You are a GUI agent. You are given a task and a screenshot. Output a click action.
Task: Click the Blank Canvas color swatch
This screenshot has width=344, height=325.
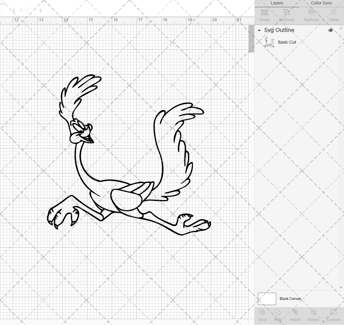[x=267, y=299]
